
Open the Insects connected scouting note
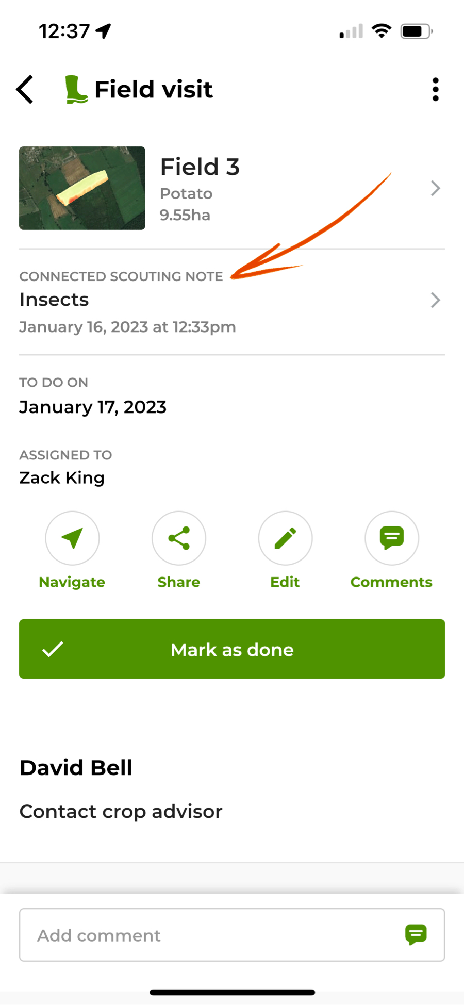click(x=232, y=302)
